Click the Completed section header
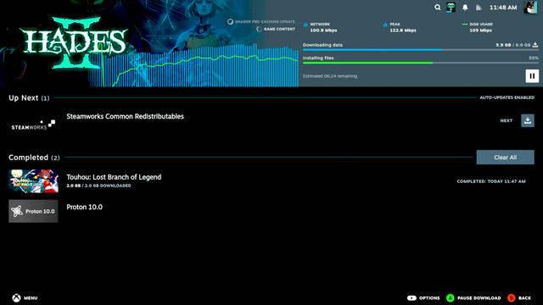 34,158
